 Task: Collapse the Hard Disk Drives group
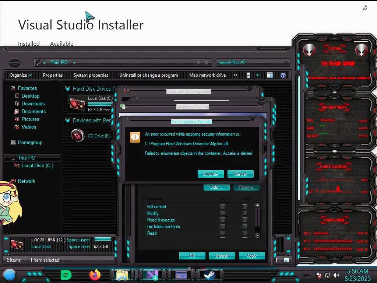click(x=68, y=88)
